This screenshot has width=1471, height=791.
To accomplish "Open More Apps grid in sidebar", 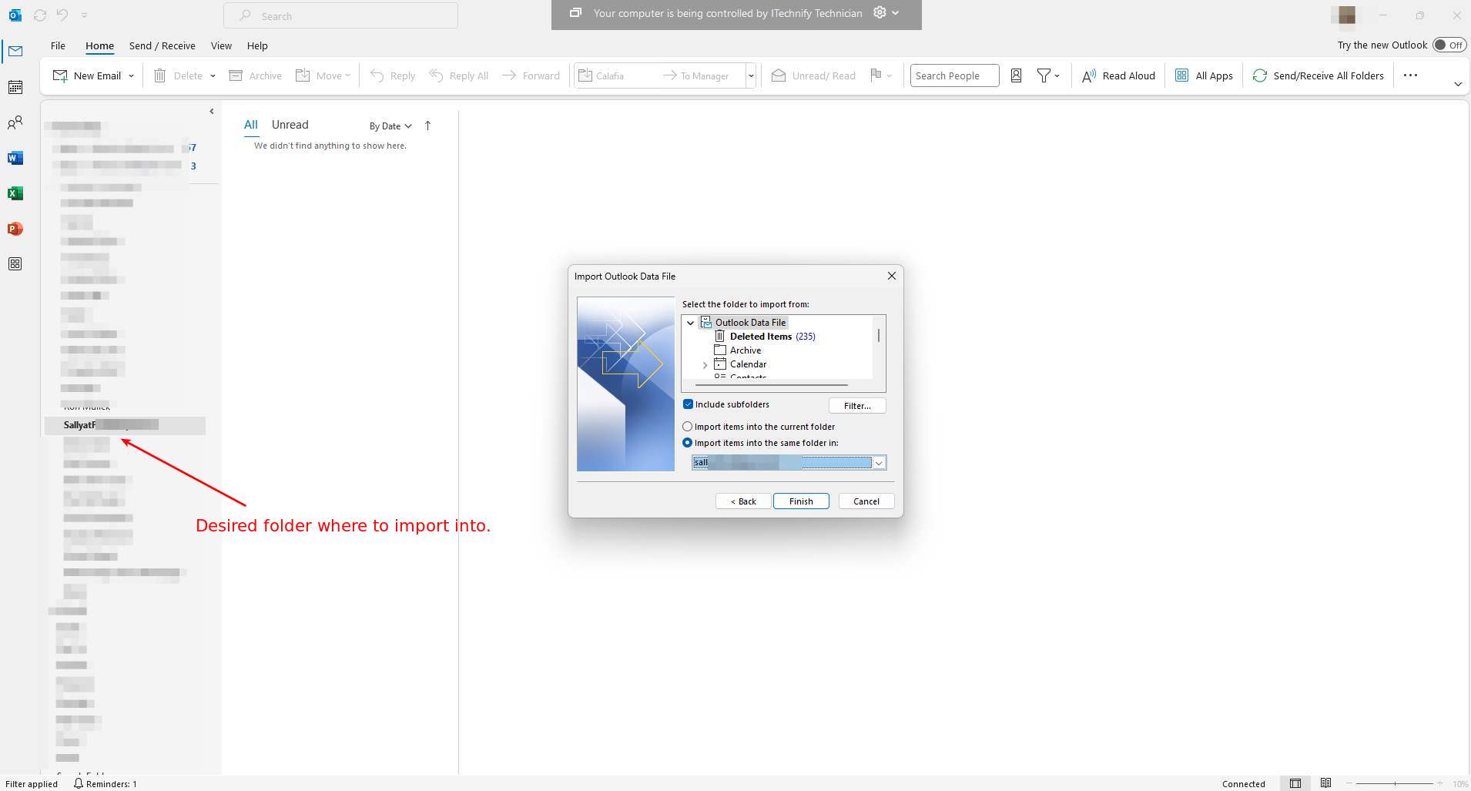I will [x=15, y=264].
